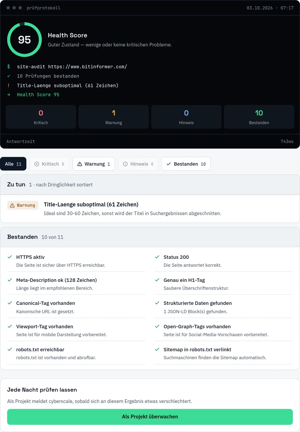Click the Guter Zustand summary sentence
Image resolution: width=300 pixels, height=432 pixels.
tap(110, 45)
